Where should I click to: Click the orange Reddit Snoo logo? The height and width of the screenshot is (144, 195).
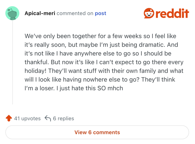pyautogui.click(x=149, y=13)
